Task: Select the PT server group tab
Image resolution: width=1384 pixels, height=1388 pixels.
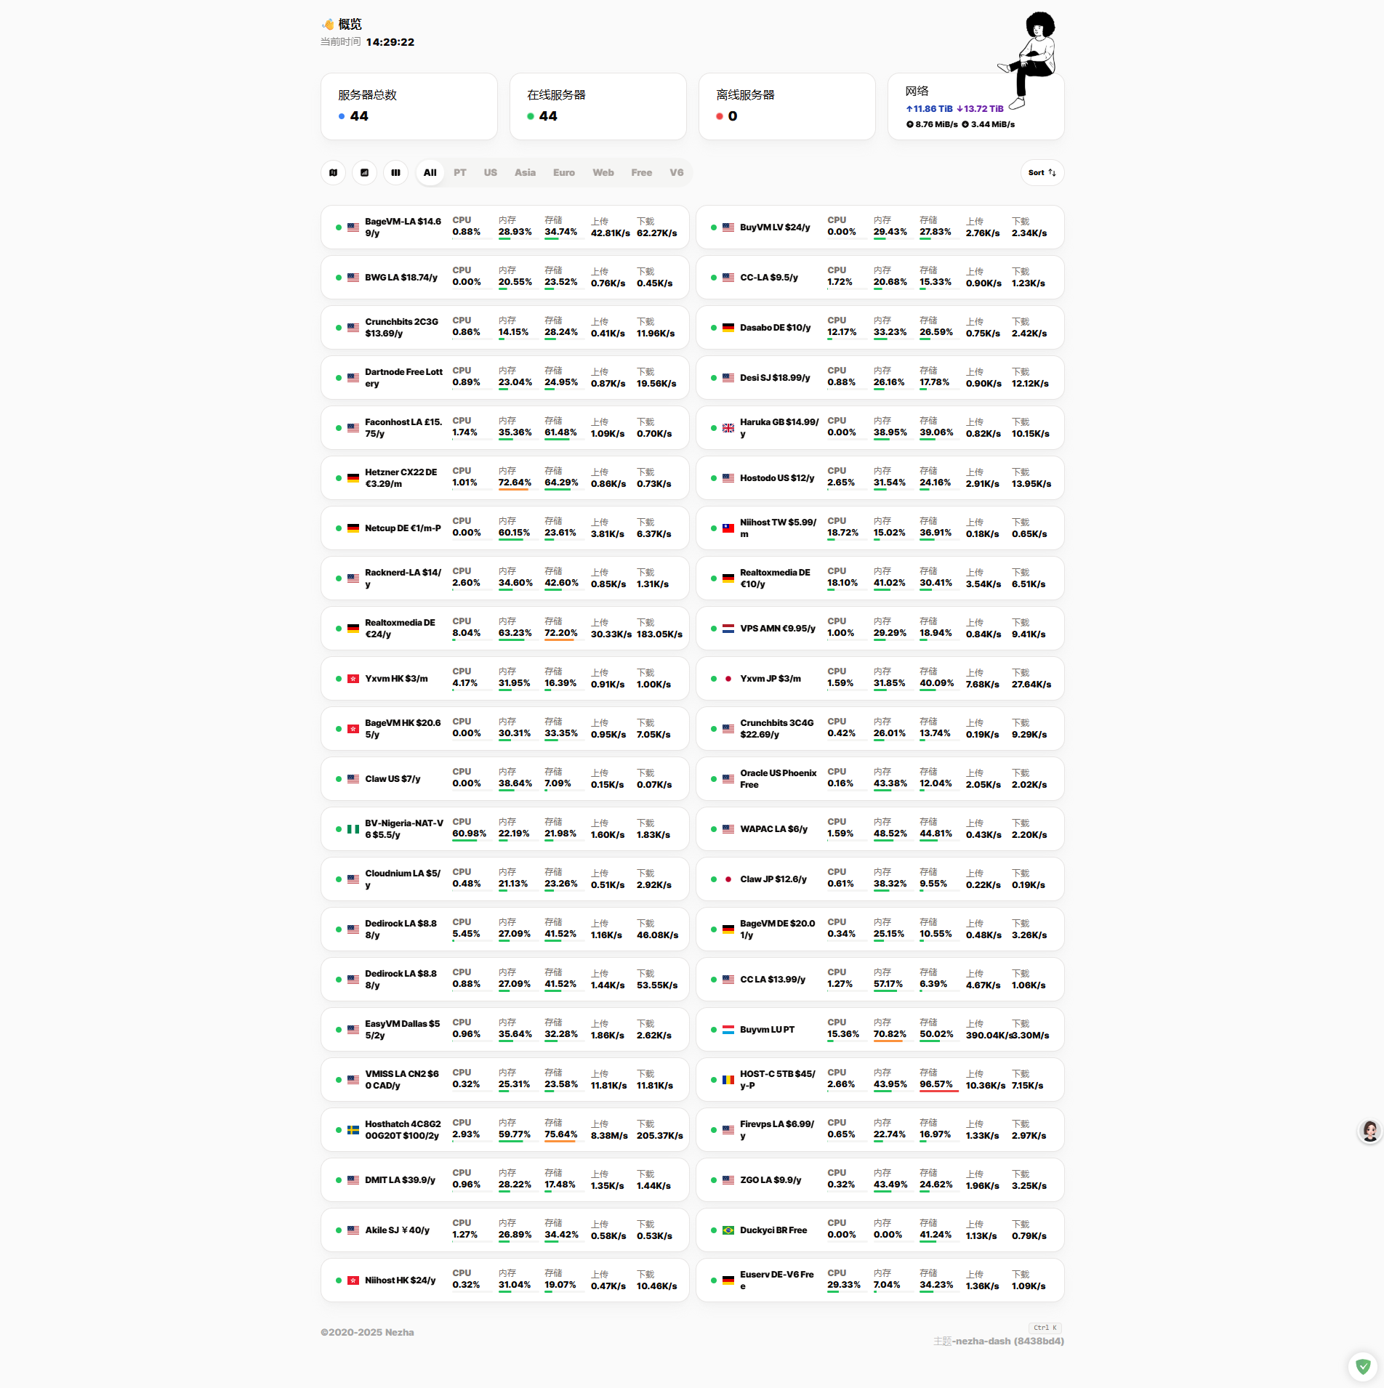Action: 460,173
